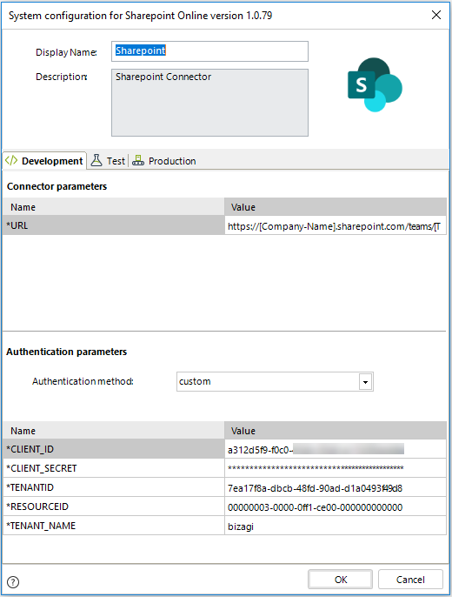Switch to the Development tab
The image size is (452, 597).
coord(44,161)
